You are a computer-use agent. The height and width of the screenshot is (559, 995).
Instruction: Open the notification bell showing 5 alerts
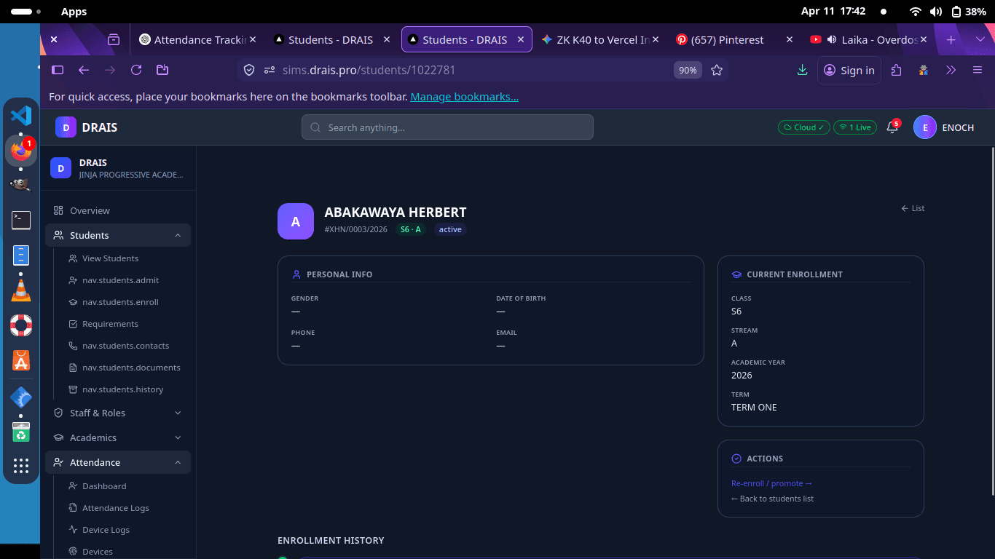point(892,127)
